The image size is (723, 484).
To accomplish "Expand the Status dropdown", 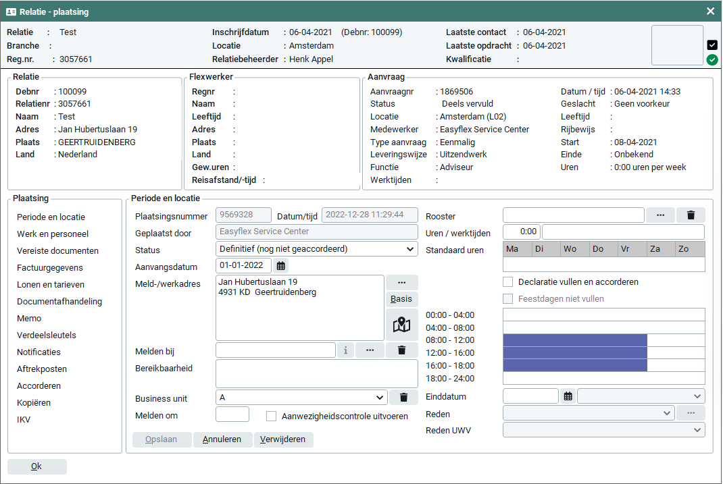I will click(317, 249).
